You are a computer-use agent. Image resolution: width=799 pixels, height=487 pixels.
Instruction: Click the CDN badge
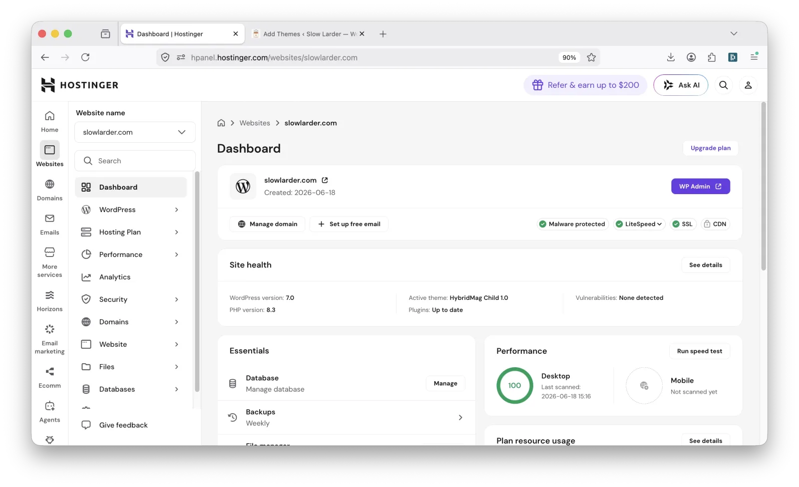point(715,224)
